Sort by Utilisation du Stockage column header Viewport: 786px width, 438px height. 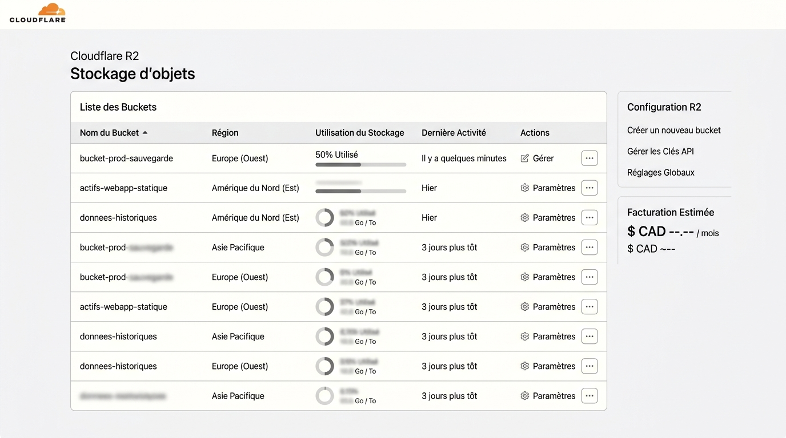pos(360,132)
